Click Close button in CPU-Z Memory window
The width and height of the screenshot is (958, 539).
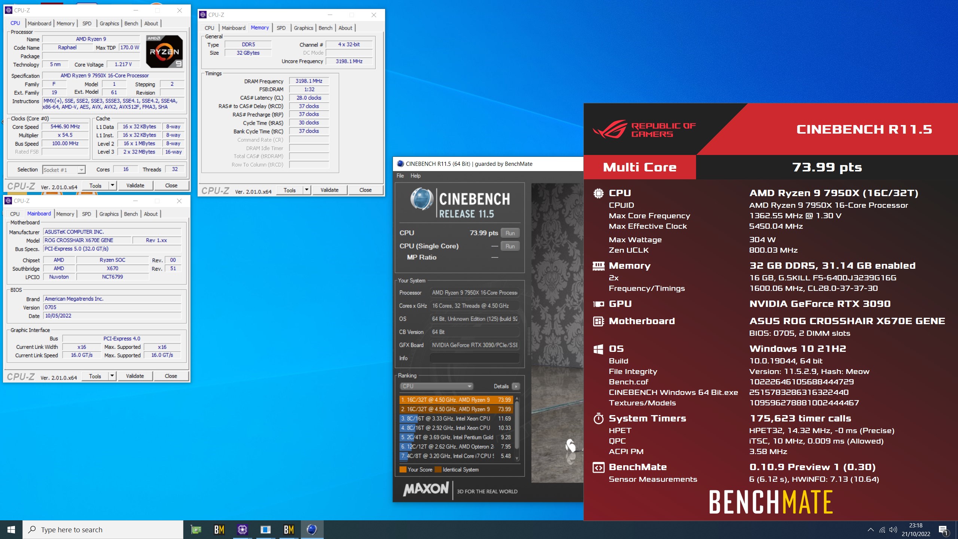click(x=365, y=190)
